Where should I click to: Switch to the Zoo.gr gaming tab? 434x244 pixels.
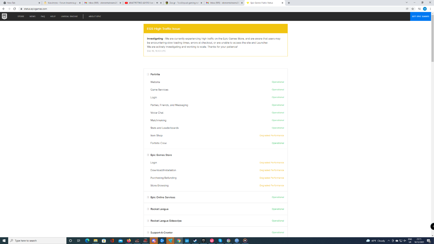[183, 3]
